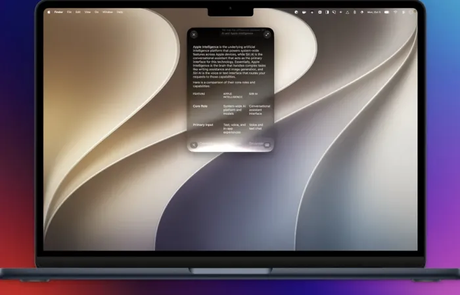Click the "Voice and text chat" cell
This screenshot has height=295, width=460.
256,127
